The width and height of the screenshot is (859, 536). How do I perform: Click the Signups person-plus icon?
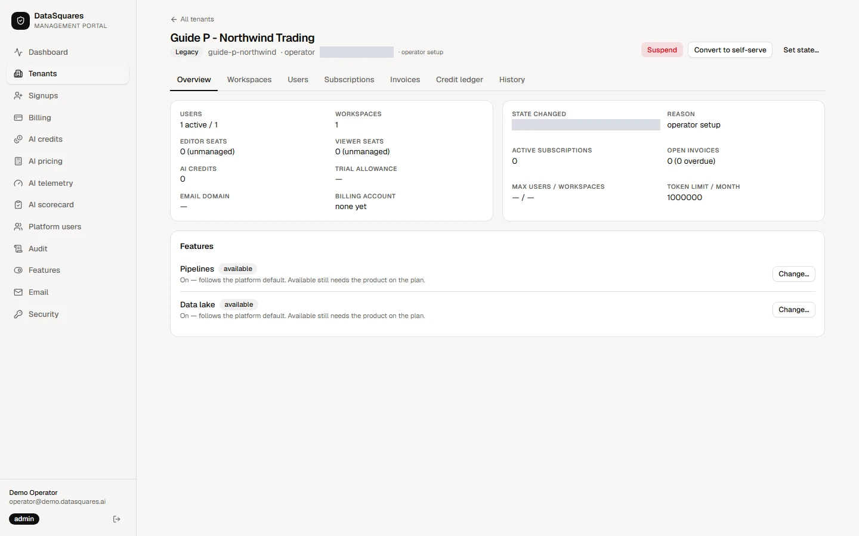[18, 96]
